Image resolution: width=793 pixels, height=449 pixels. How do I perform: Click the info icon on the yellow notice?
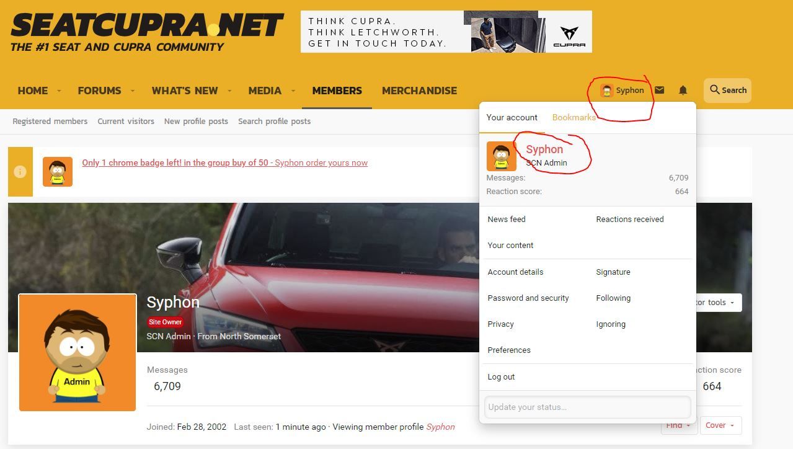pos(20,172)
